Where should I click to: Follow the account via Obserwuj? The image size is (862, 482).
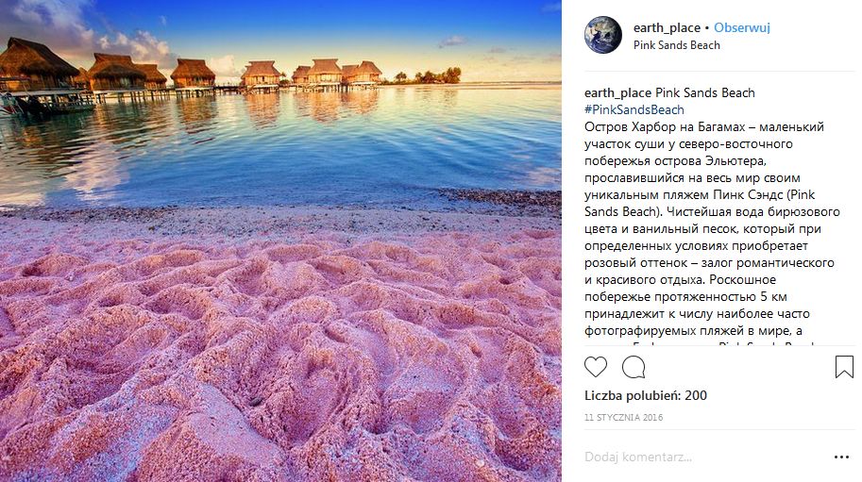click(x=741, y=27)
